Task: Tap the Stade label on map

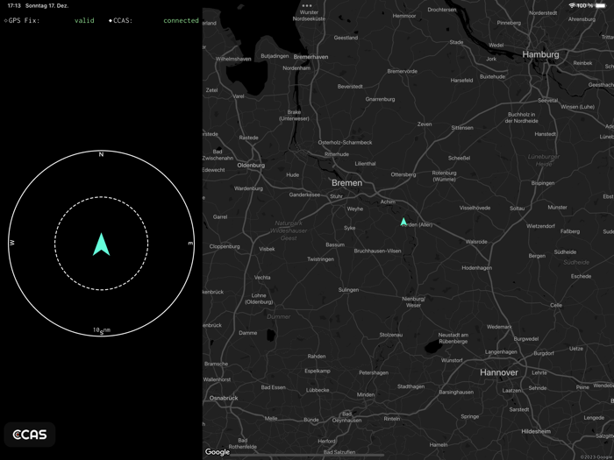Action: 456,42
